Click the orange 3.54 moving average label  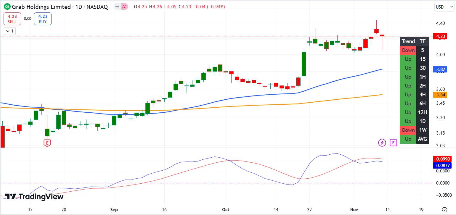[440, 95]
